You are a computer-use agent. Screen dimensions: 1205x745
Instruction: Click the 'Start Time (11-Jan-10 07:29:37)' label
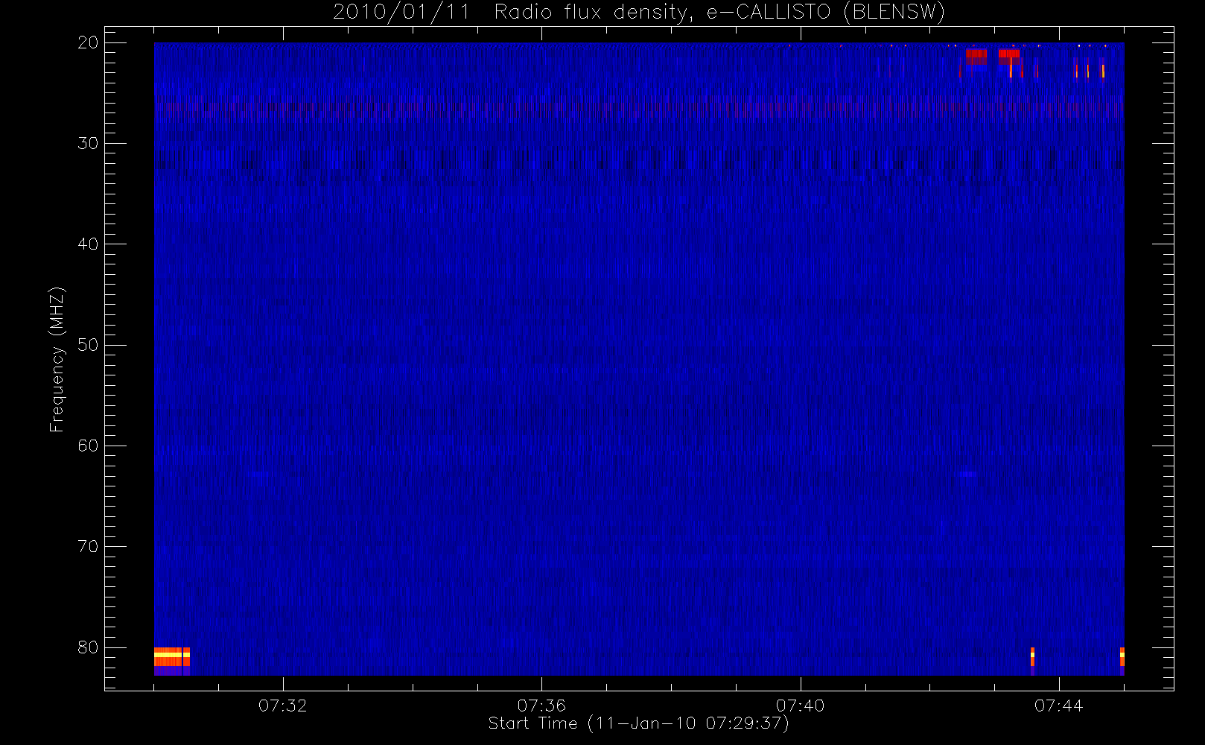click(x=638, y=723)
